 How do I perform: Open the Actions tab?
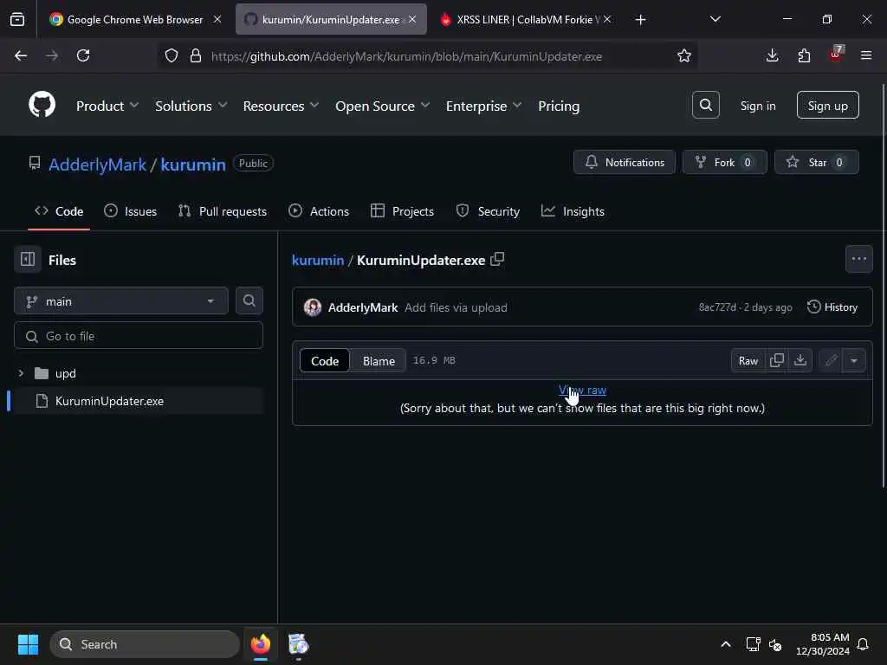click(x=319, y=211)
